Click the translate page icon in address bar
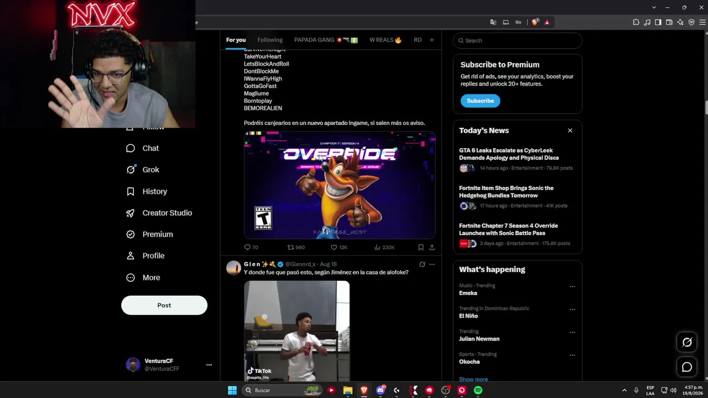 493,22
